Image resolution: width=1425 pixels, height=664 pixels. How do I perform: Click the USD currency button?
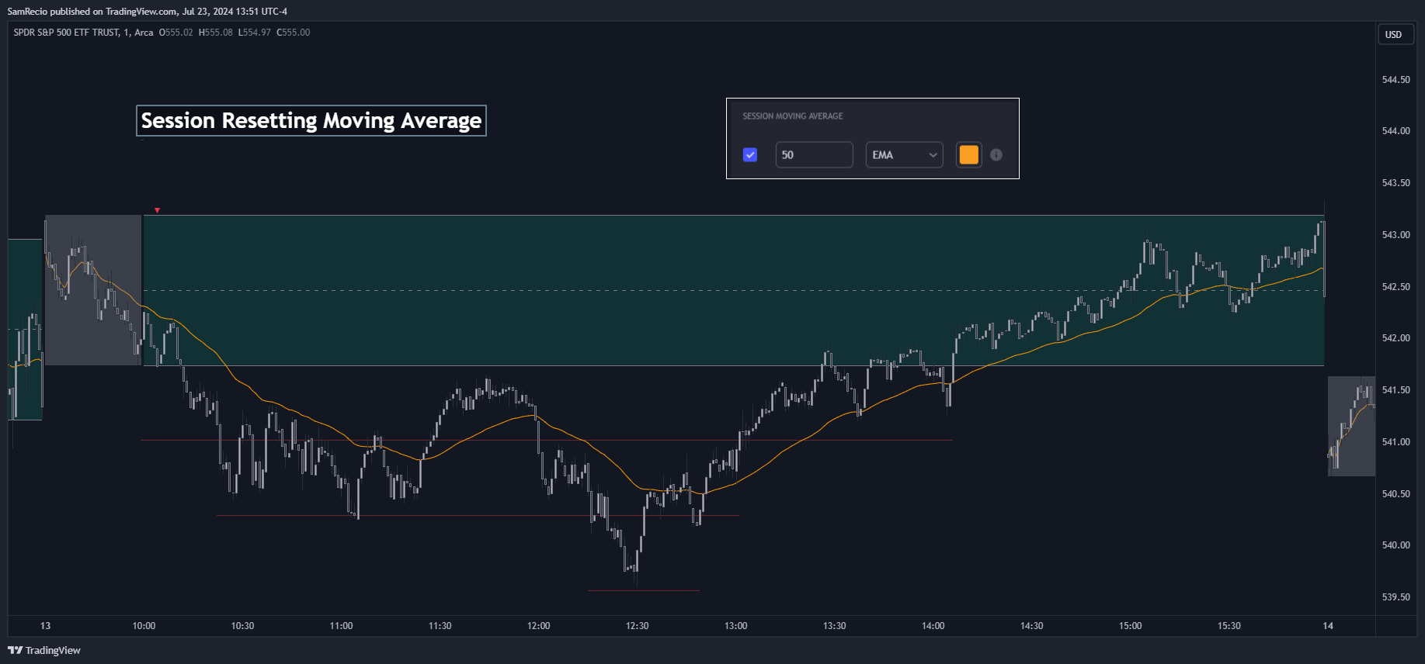1395,34
